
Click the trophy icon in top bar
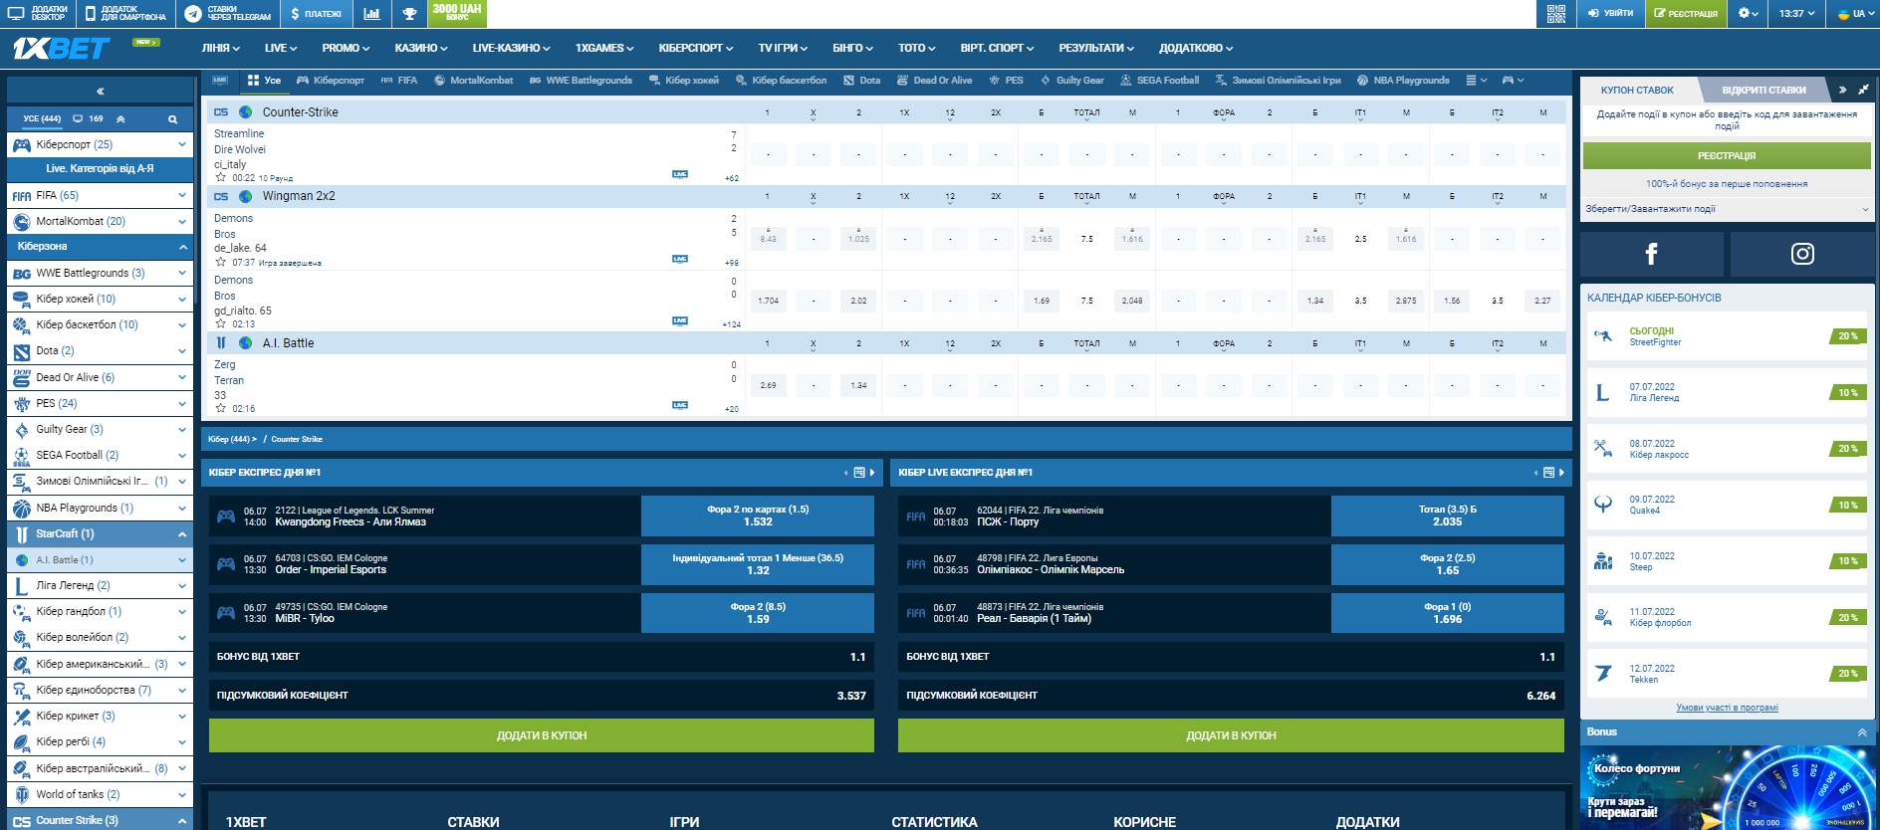[409, 14]
